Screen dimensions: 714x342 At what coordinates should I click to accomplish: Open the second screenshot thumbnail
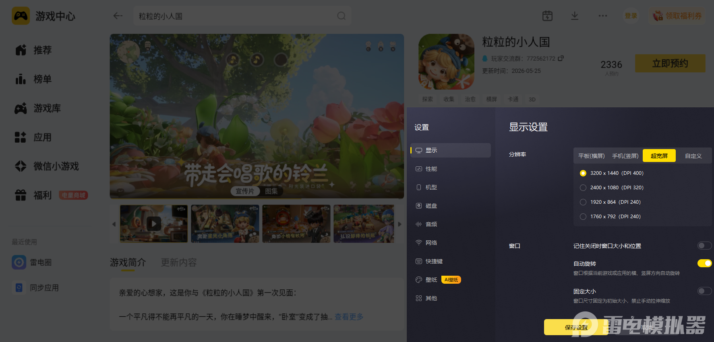pos(225,223)
